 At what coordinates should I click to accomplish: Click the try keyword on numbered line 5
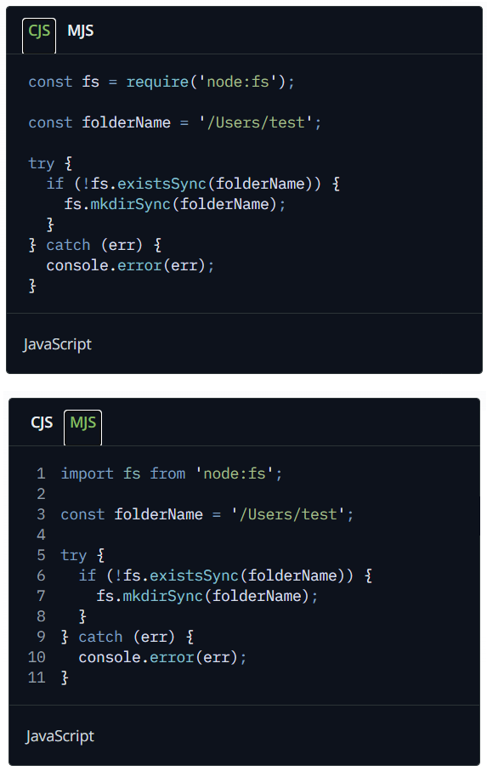click(73, 555)
